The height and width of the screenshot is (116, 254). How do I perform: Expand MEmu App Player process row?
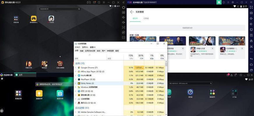click(x=76, y=71)
